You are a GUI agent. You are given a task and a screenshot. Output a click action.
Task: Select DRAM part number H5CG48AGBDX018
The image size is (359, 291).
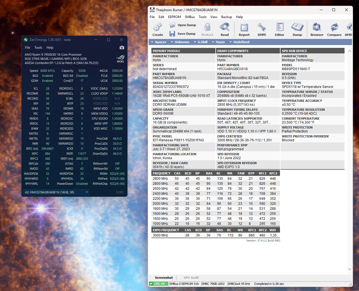pos(232,69)
